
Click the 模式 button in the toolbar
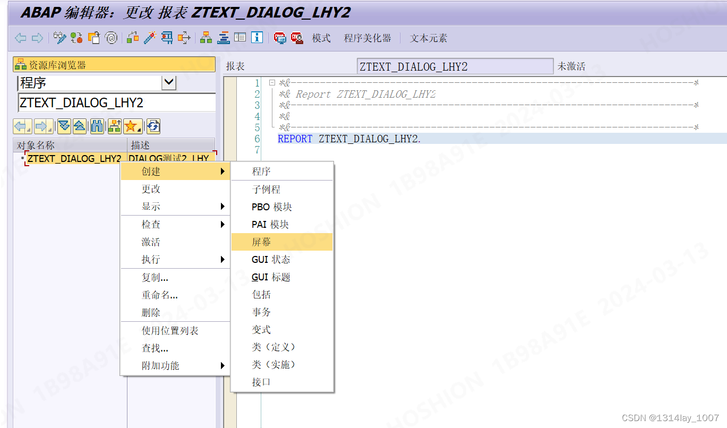pos(321,37)
